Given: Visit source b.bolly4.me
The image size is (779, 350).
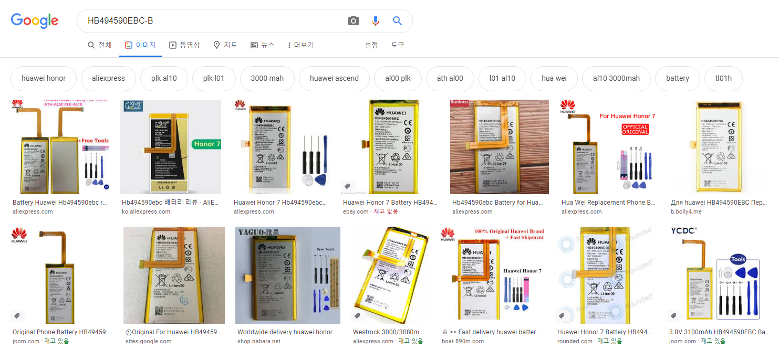Looking at the screenshot, I should click(686, 211).
